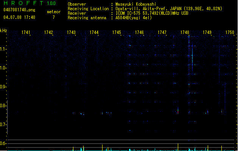Click the 1746 time axis label
The height and width of the screenshot is (151, 238).
point(139,32)
